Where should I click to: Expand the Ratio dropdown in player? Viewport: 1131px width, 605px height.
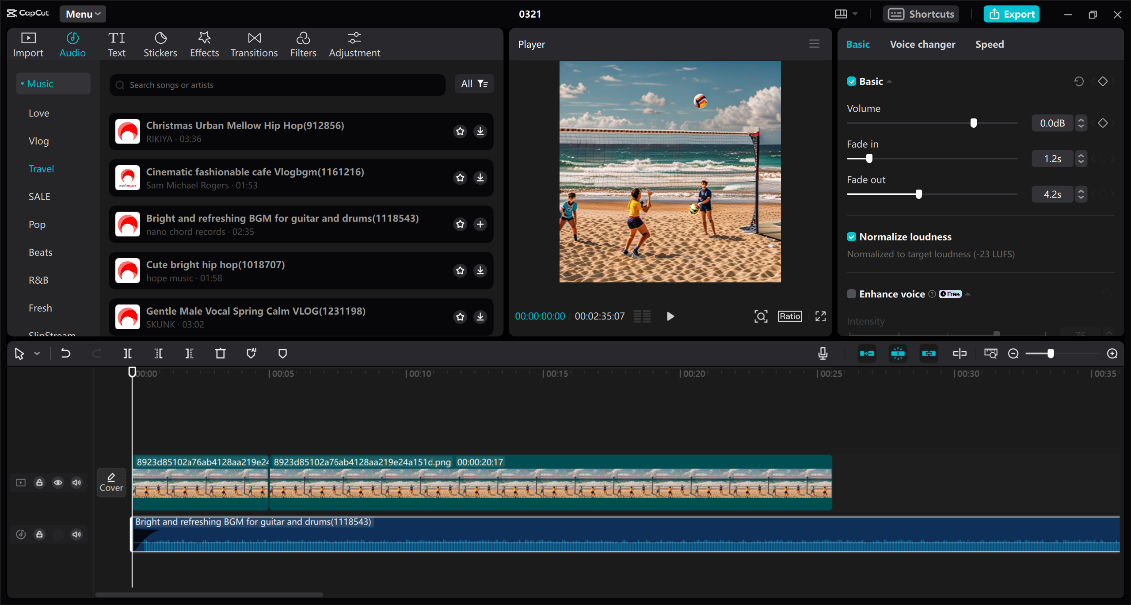coord(789,316)
